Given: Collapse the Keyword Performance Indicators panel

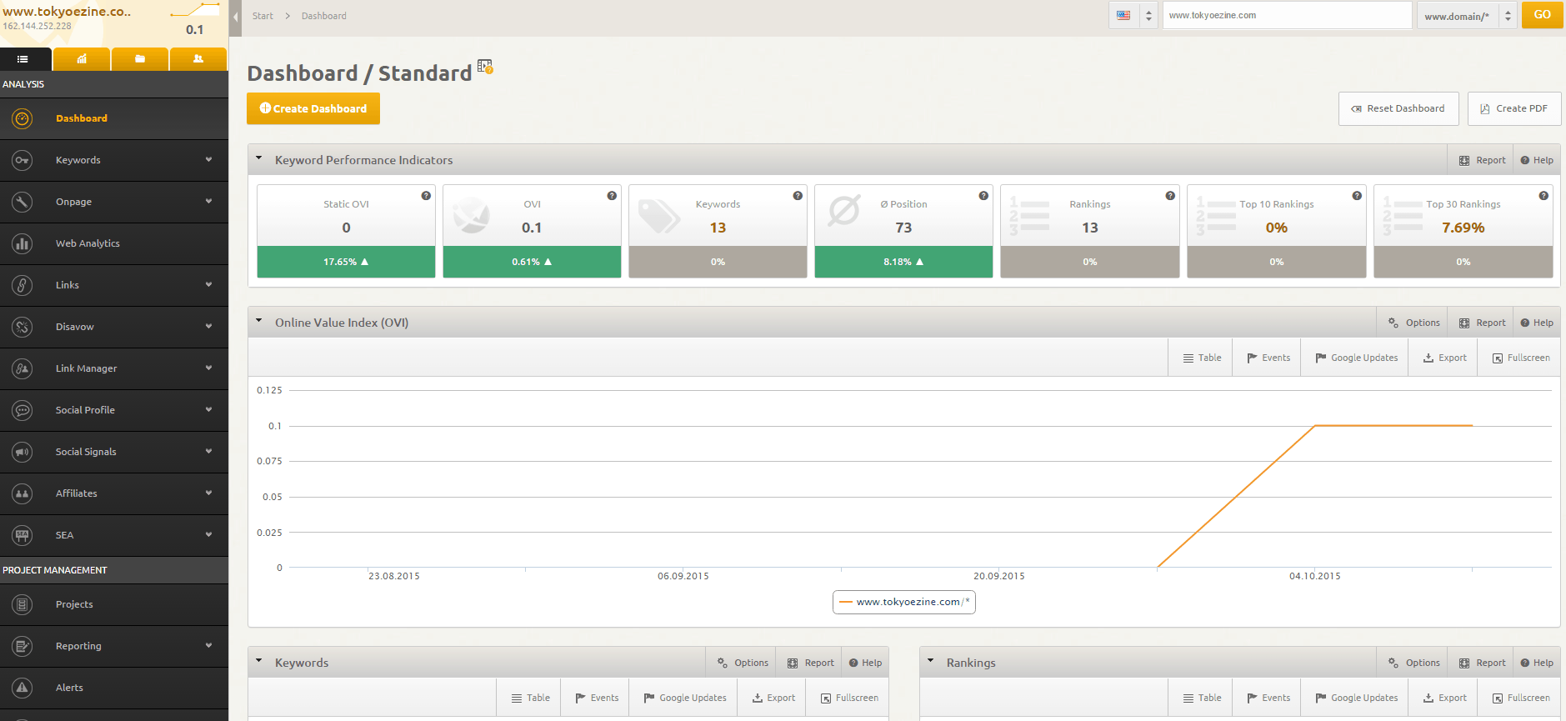Looking at the screenshot, I should (x=259, y=158).
